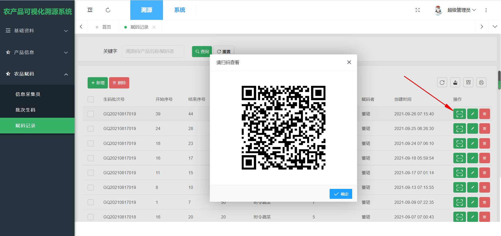Toggle fullscreen mode icon
Screen dimensions: 501x236
[418, 10]
